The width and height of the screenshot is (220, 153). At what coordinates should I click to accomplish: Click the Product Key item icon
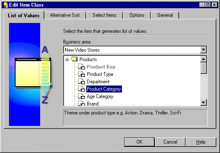coord(82,67)
